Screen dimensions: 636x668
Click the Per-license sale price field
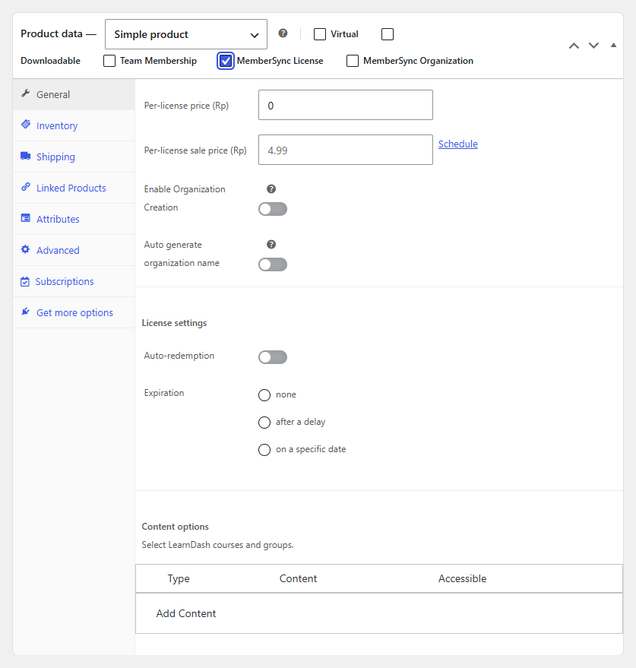point(346,150)
